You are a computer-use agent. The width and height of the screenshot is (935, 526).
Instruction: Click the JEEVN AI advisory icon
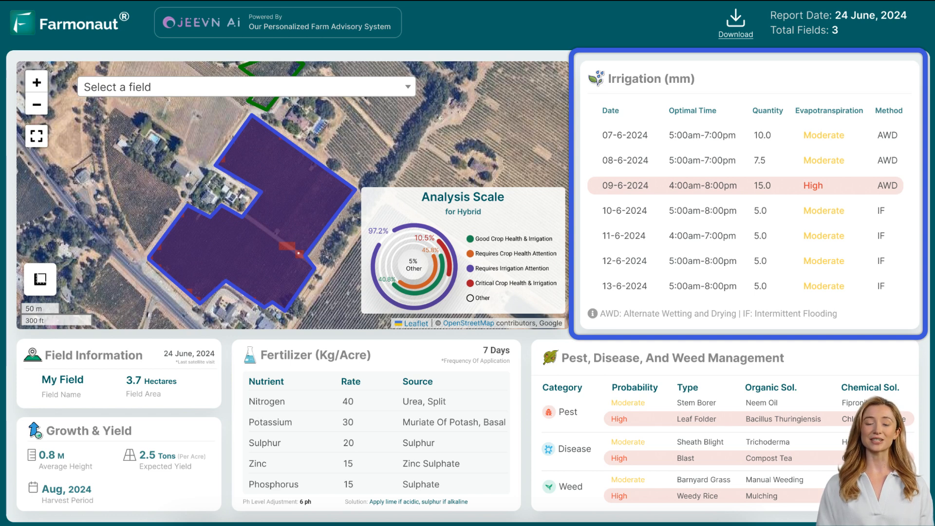click(169, 22)
